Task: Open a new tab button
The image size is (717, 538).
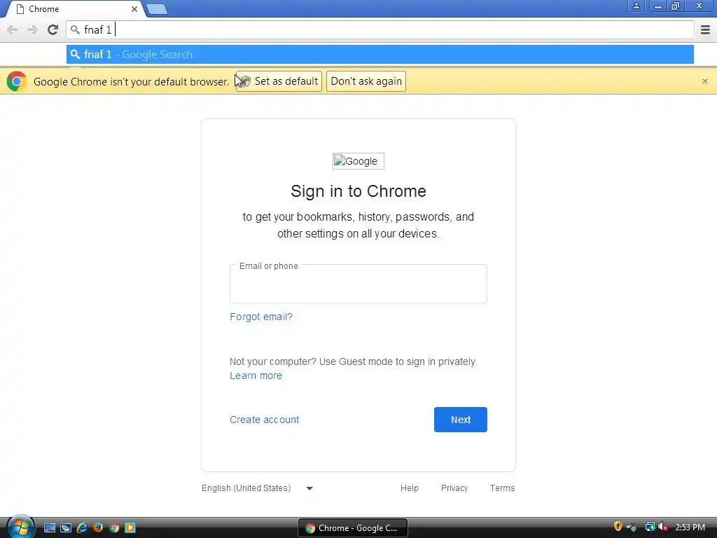Action: coord(157,9)
